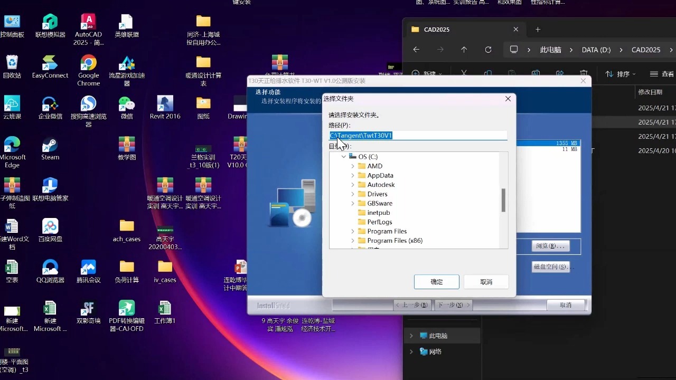
Task: Expand 网络 in Explorer navigation pane
Action: [411, 351]
